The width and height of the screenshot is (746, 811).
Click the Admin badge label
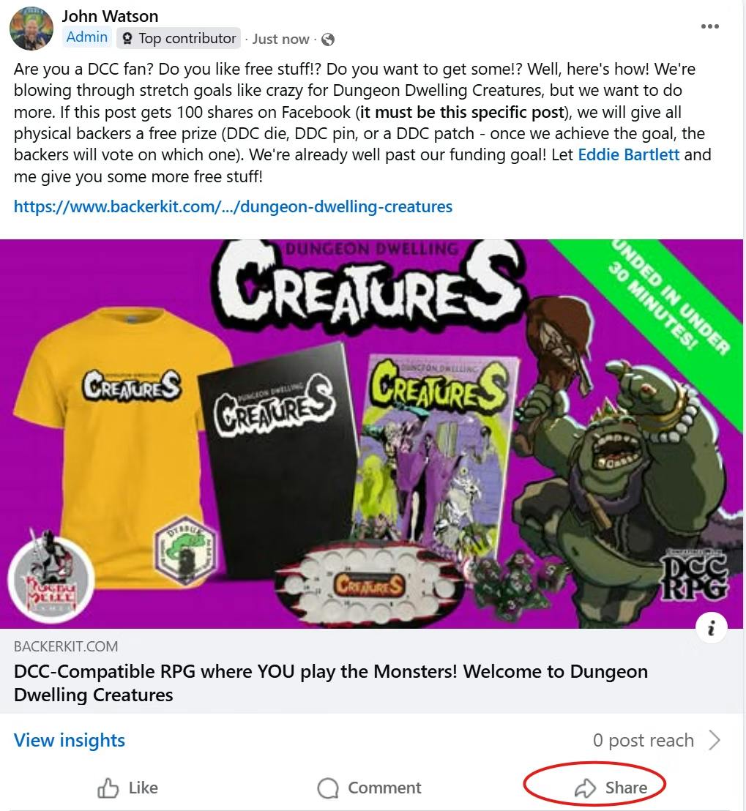point(86,37)
